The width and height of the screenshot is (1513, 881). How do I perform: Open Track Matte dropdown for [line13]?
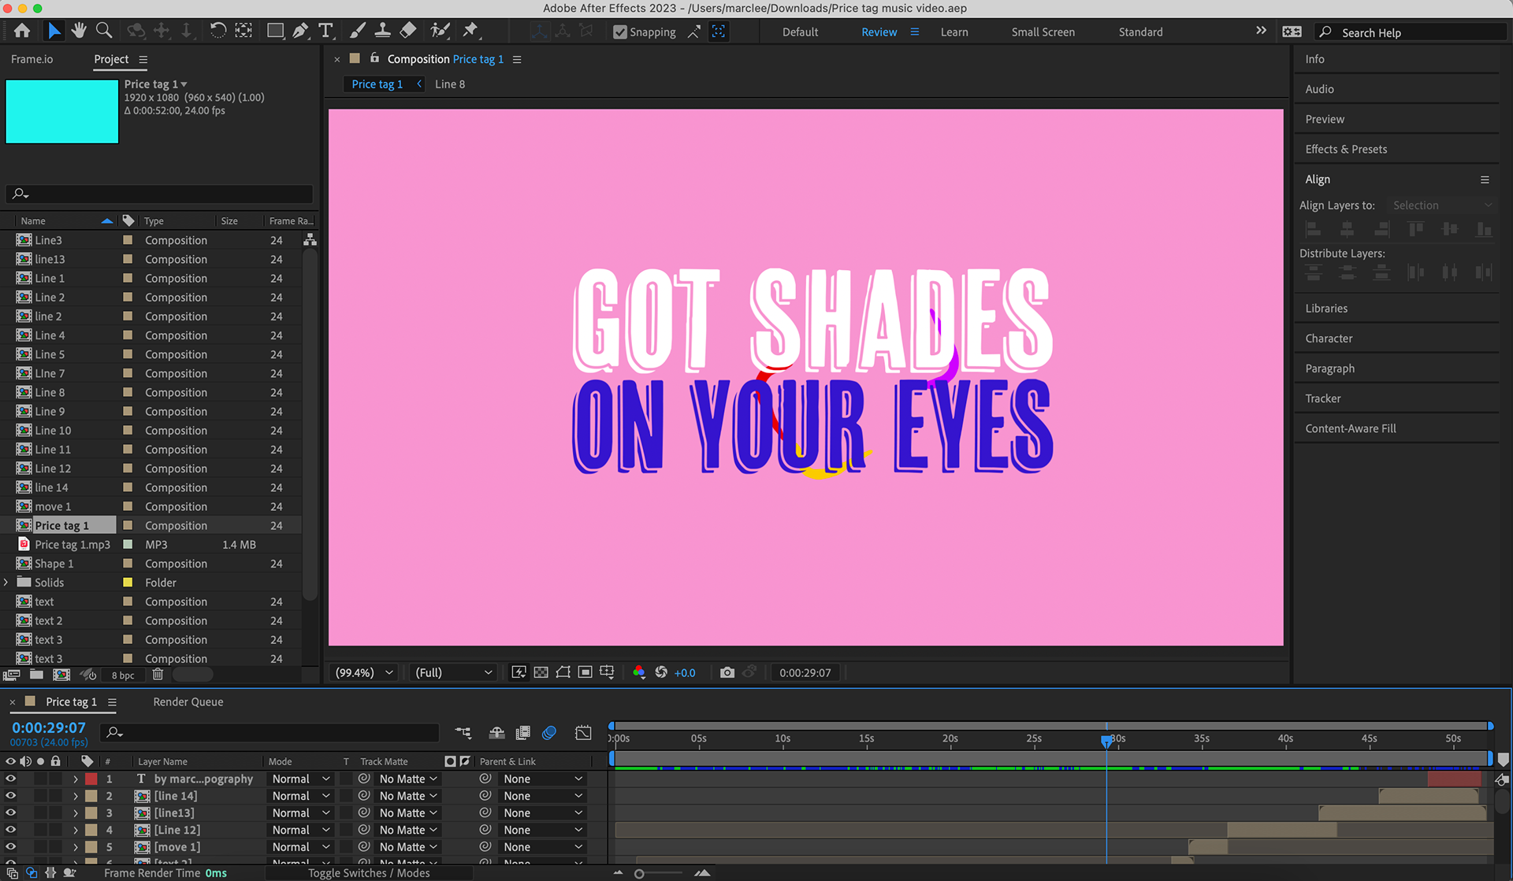pos(407,813)
